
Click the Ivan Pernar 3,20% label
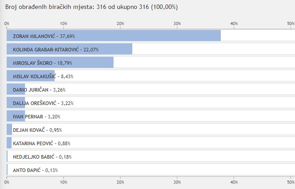[37, 116]
